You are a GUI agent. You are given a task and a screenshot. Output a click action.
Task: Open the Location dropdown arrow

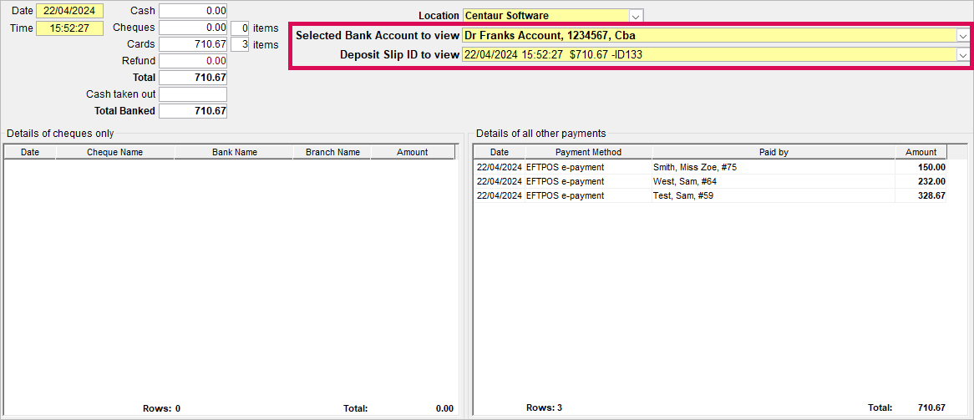point(636,16)
